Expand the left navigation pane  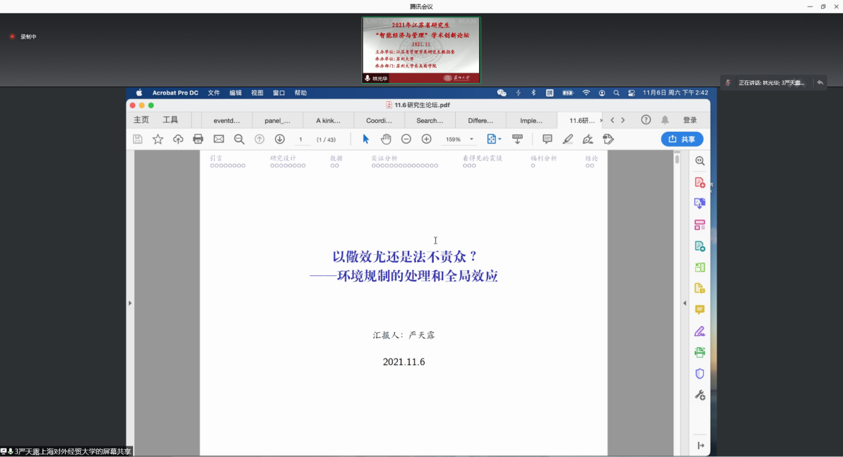coord(130,303)
